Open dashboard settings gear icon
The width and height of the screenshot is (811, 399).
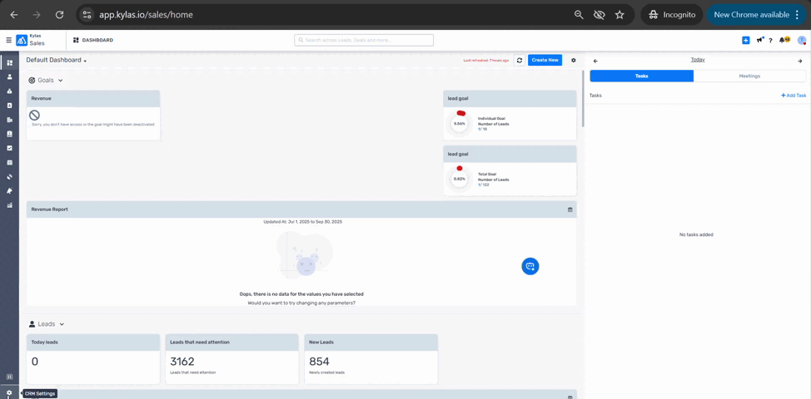[573, 61]
